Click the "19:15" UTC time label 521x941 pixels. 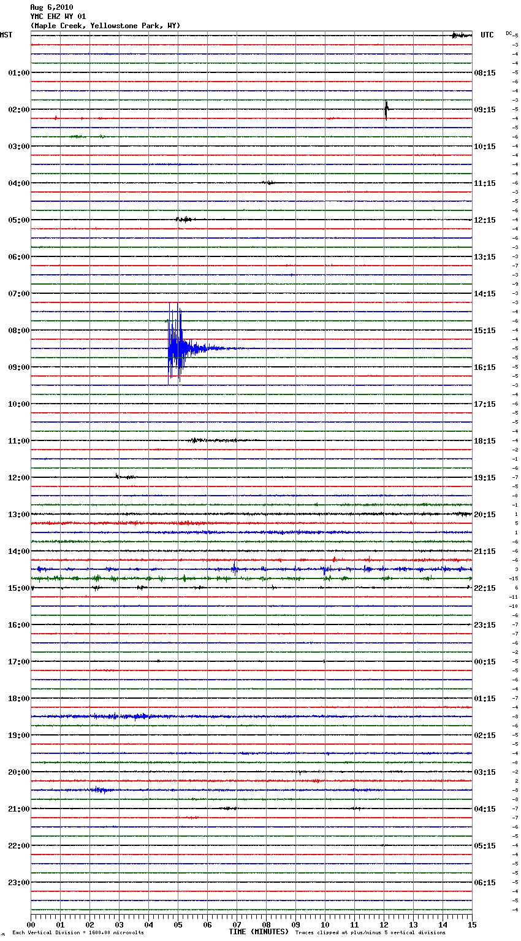pos(485,478)
